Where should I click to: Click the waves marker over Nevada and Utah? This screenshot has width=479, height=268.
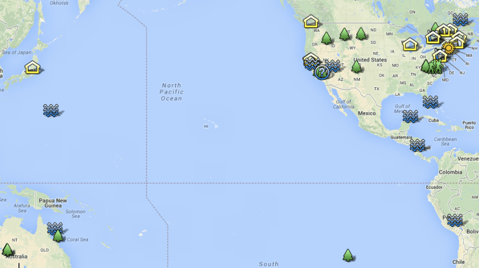332,66
